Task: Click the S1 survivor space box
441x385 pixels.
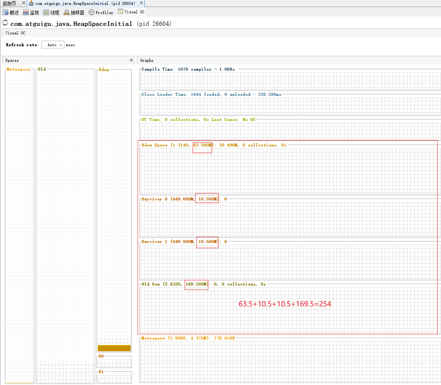Action: pyautogui.click(x=114, y=378)
